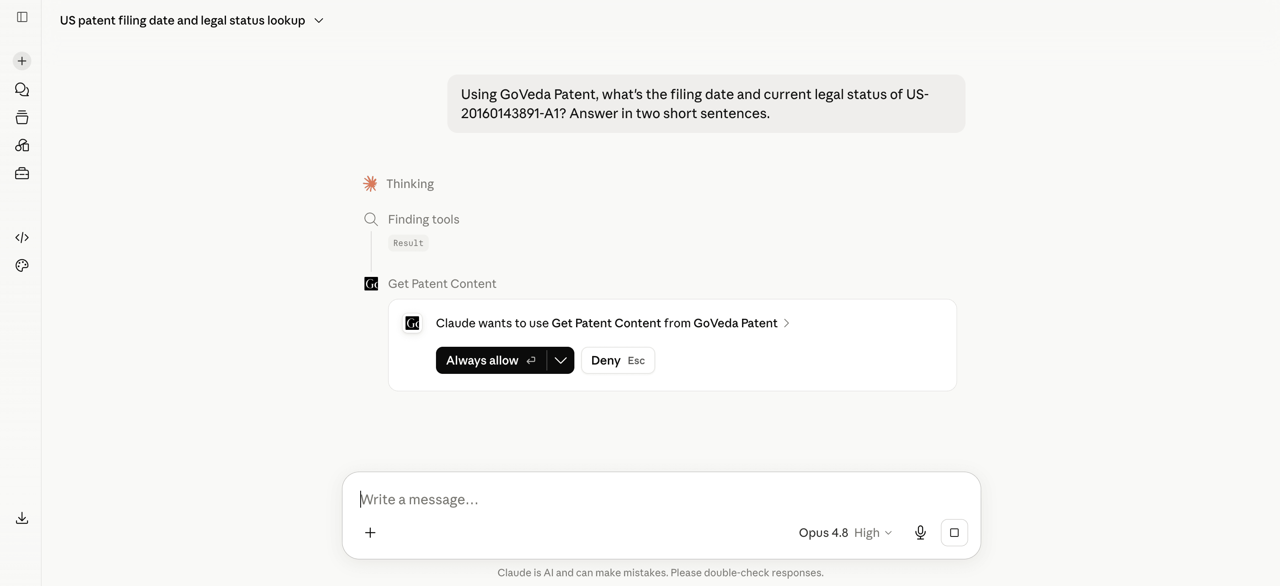Open the palette design icon
The width and height of the screenshot is (1280, 586).
(22, 265)
